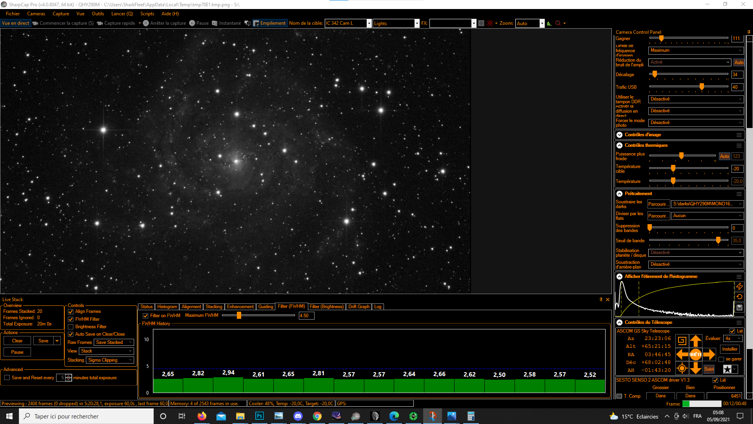Switch to the Guiding tab
This screenshot has height=424, width=753.
(266, 307)
